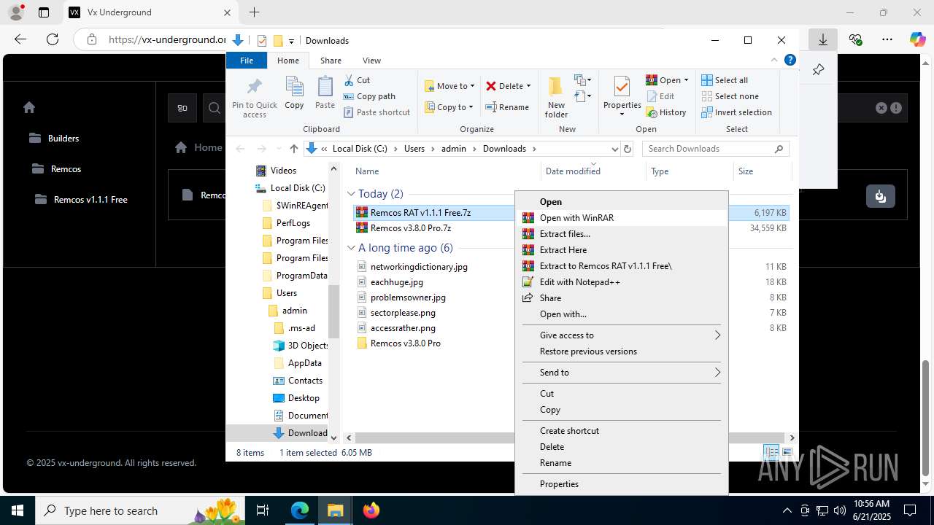Select Desktop in navigation tree
The image size is (934, 525).
pyautogui.click(x=304, y=398)
